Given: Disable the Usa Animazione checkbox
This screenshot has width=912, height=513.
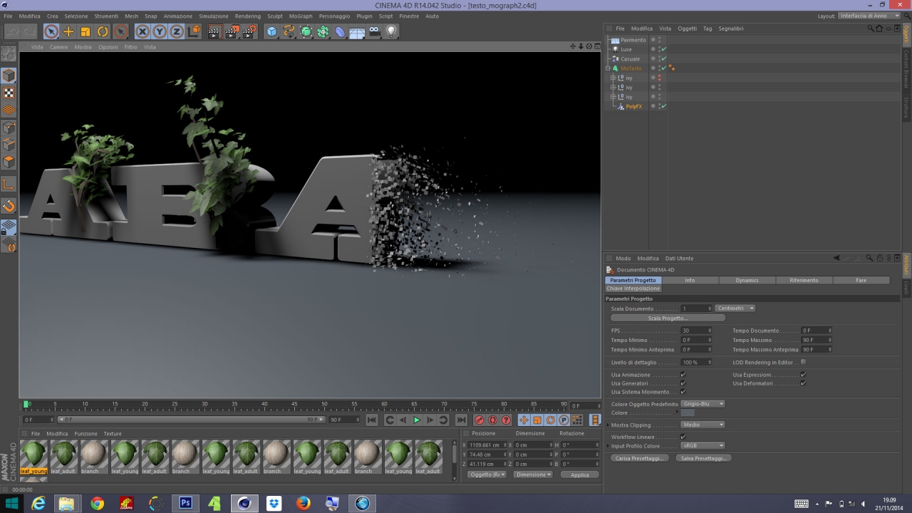Looking at the screenshot, I should [x=683, y=375].
